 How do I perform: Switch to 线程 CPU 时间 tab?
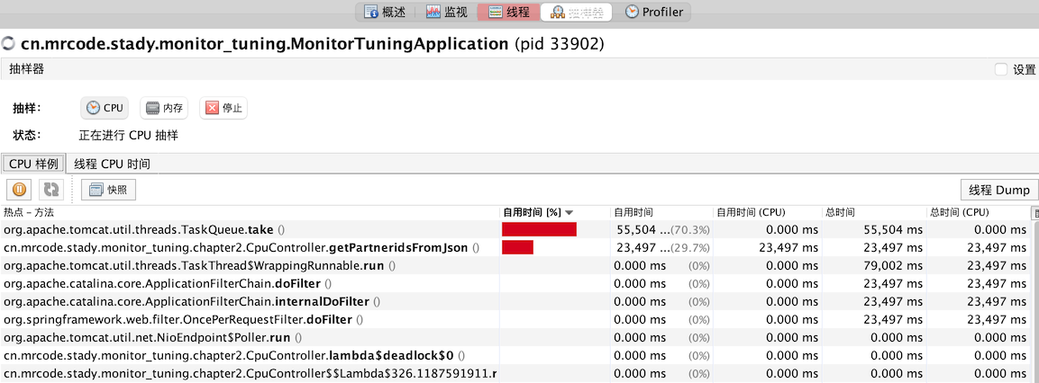pos(112,164)
